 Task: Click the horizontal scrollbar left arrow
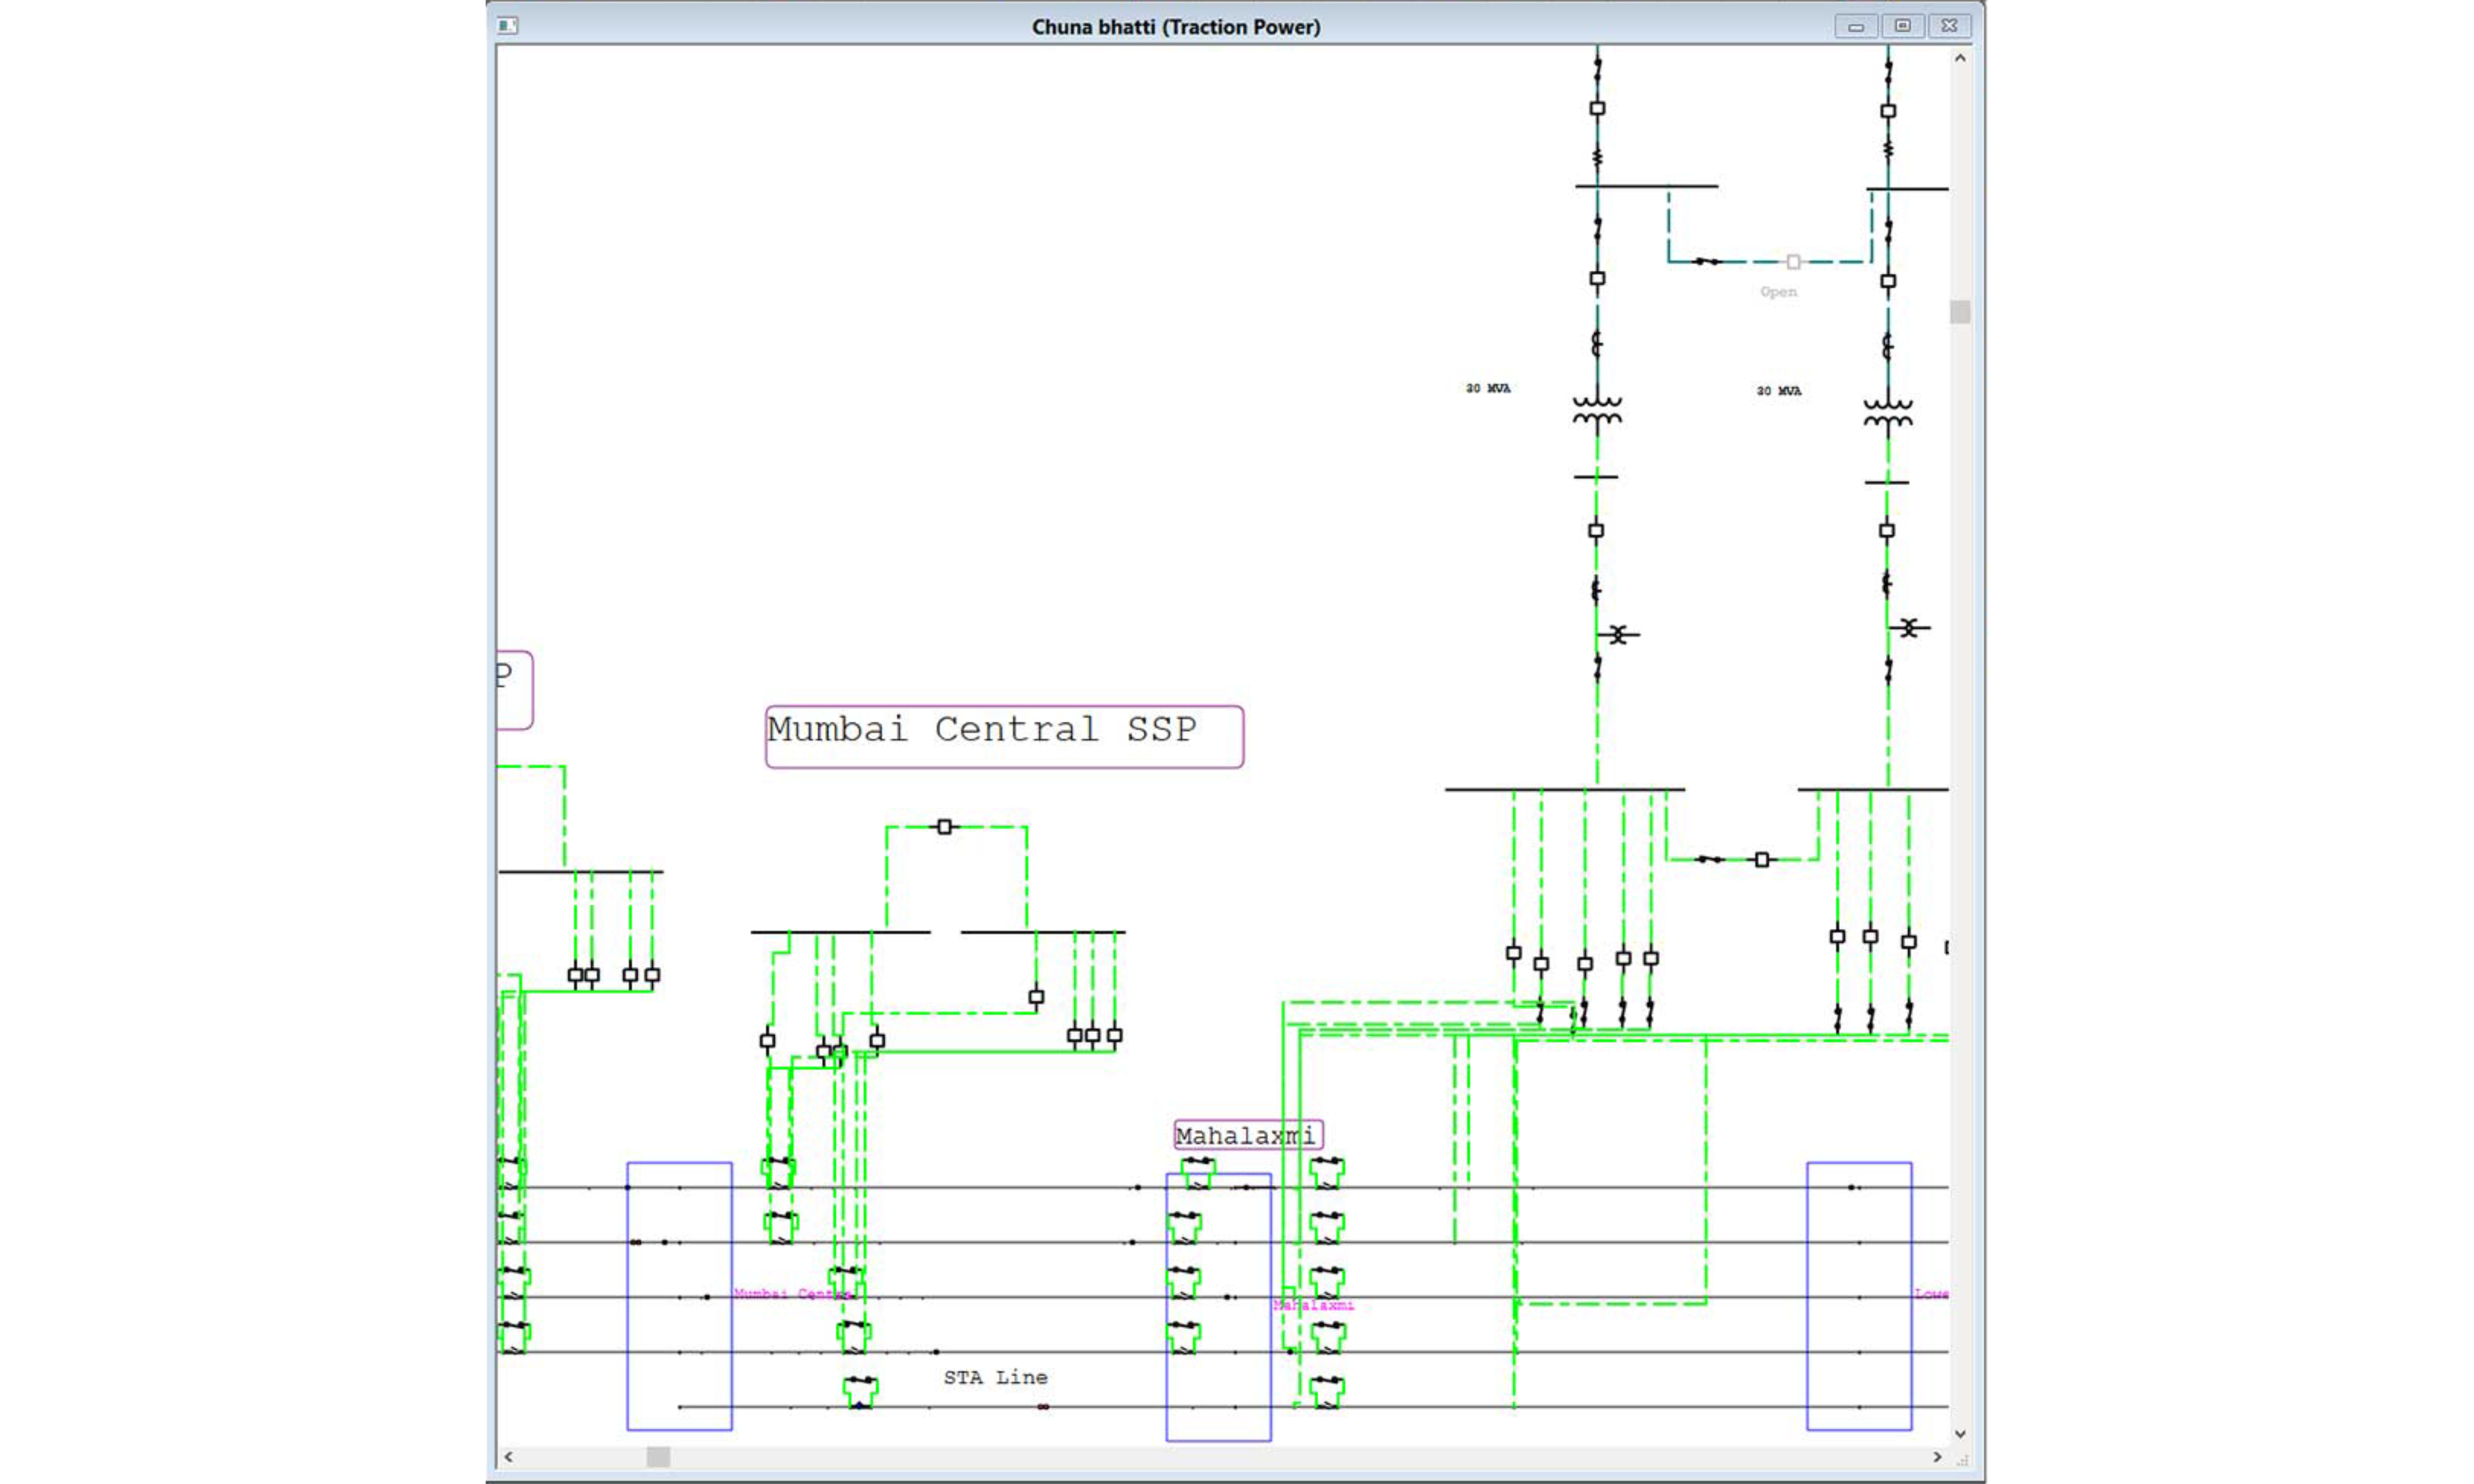[x=508, y=1457]
